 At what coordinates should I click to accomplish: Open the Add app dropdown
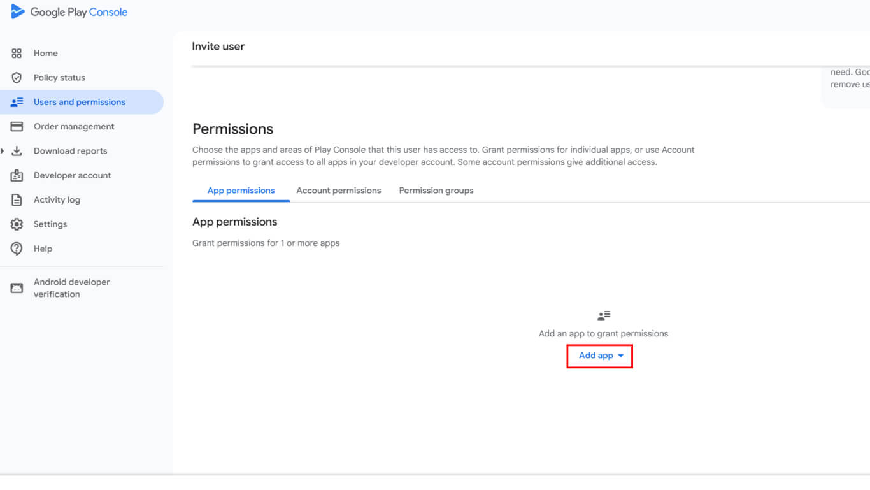(x=600, y=356)
